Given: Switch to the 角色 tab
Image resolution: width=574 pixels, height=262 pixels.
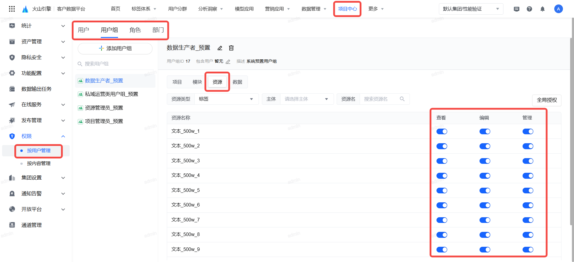Looking at the screenshot, I should click(x=135, y=30).
